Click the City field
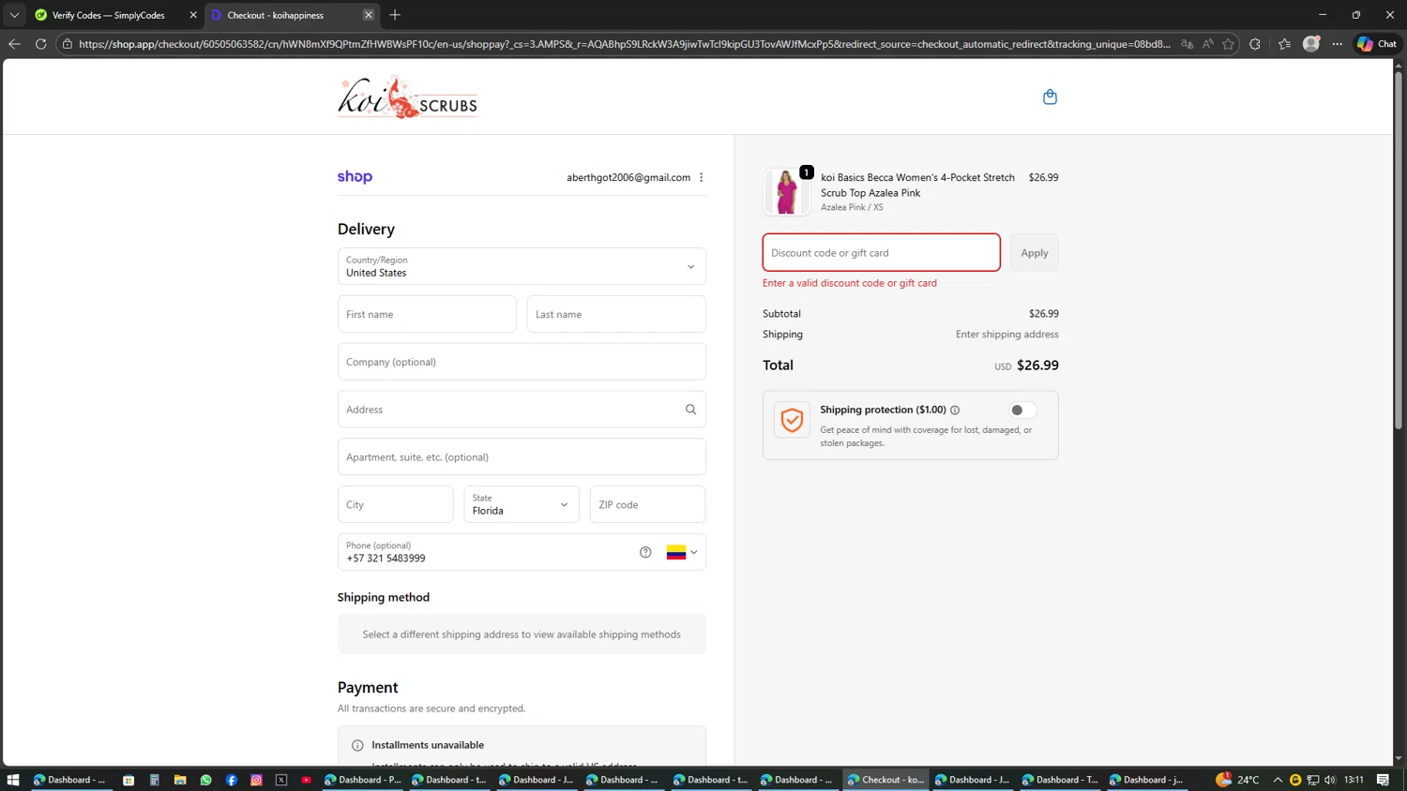The width and height of the screenshot is (1407, 791). tap(395, 504)
